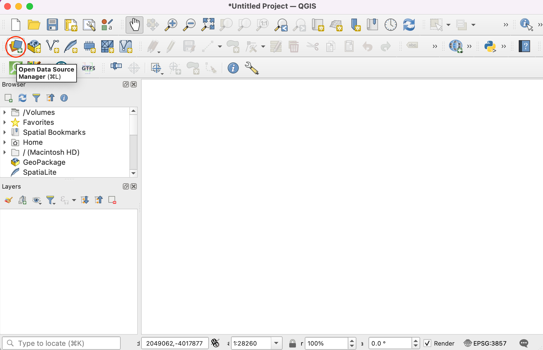
Task: Select the Pan Map hand tool
Action: 135,25
